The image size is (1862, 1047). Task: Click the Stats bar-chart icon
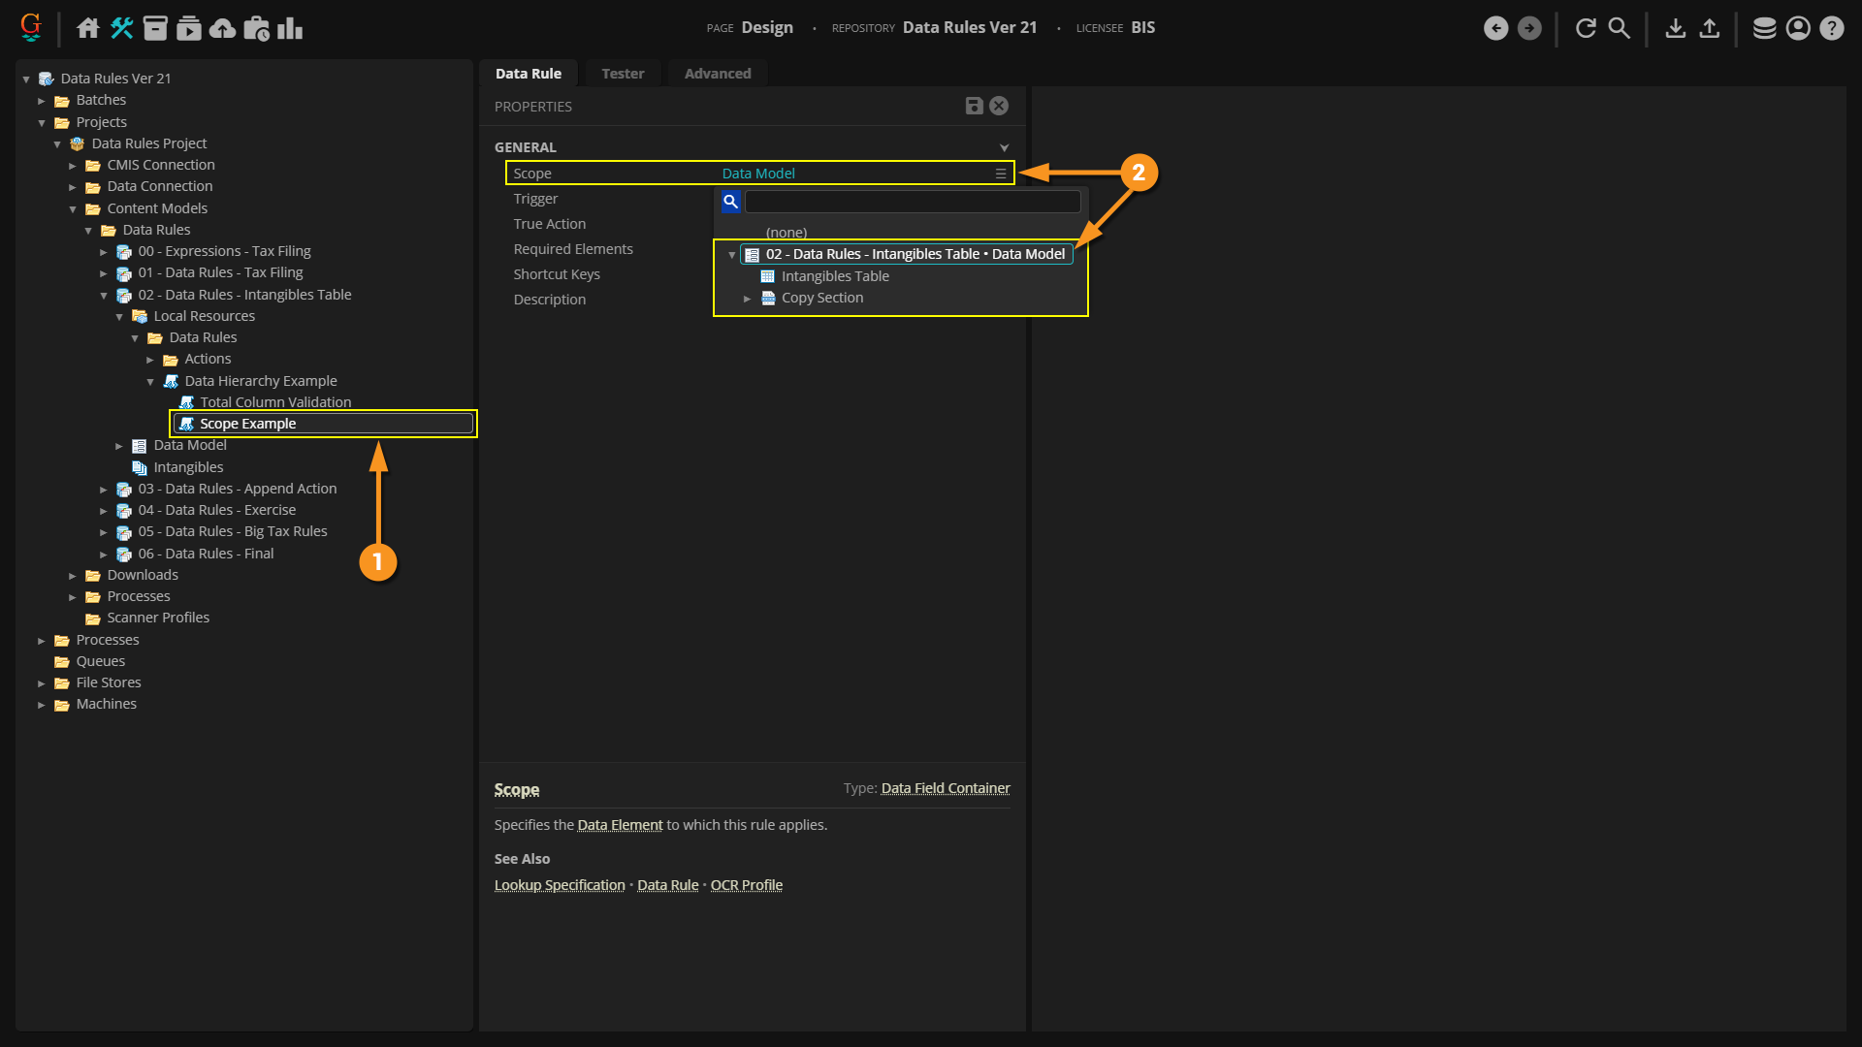click(290, 28)
